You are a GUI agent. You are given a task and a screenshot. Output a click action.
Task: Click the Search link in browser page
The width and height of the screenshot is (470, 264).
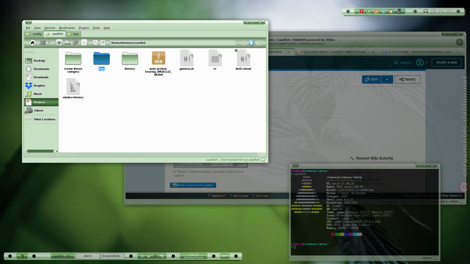coord(402,63)
